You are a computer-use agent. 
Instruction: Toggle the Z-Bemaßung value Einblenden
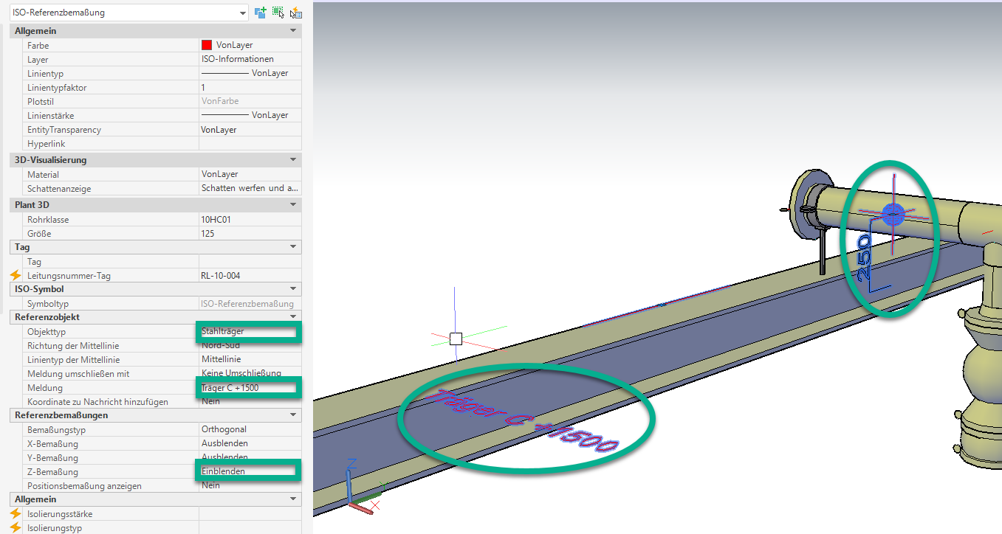247,471
